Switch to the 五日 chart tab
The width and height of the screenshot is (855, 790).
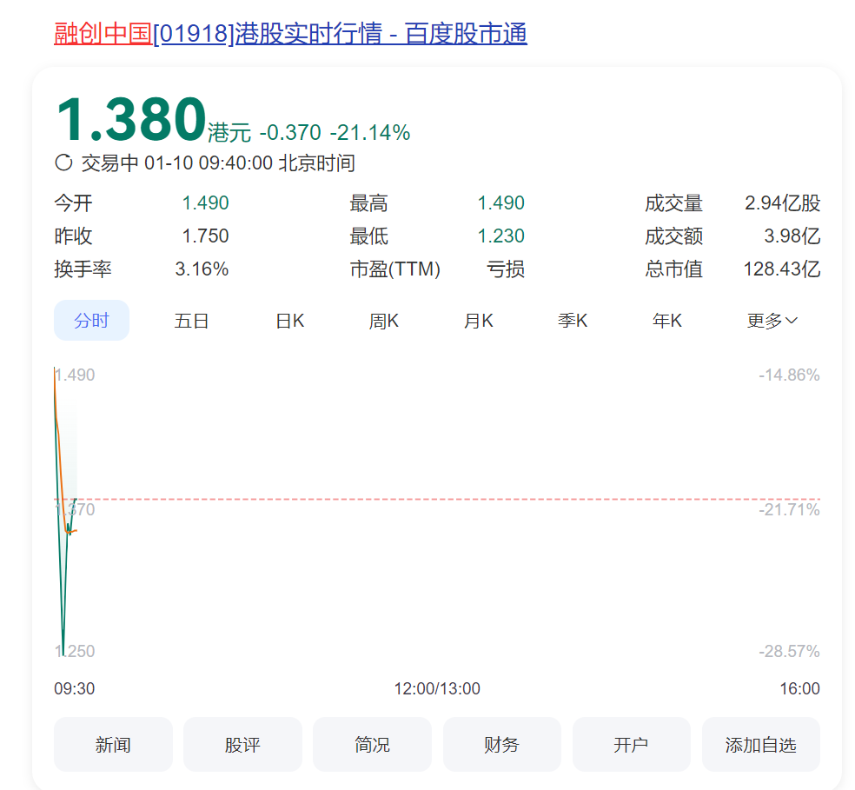click(x=191, y=321)
